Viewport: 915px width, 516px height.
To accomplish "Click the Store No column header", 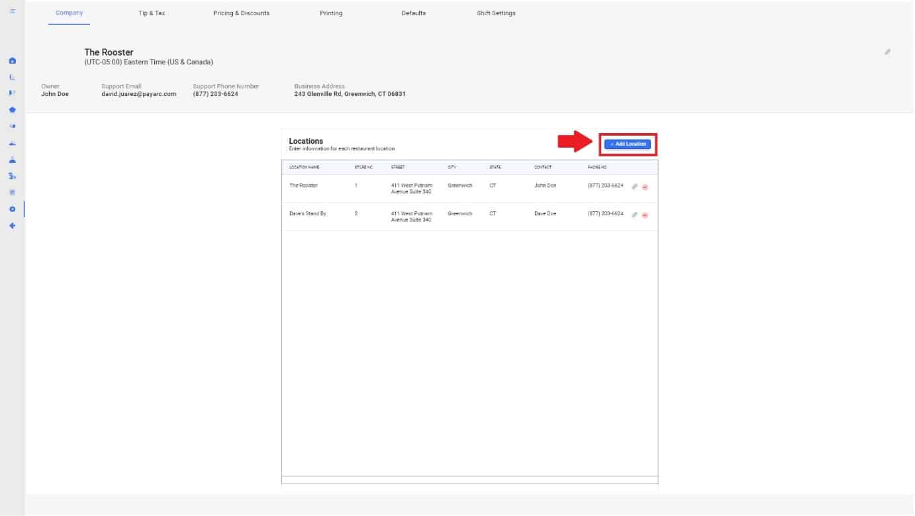I will pyautogui.click(x=363, y=167).
